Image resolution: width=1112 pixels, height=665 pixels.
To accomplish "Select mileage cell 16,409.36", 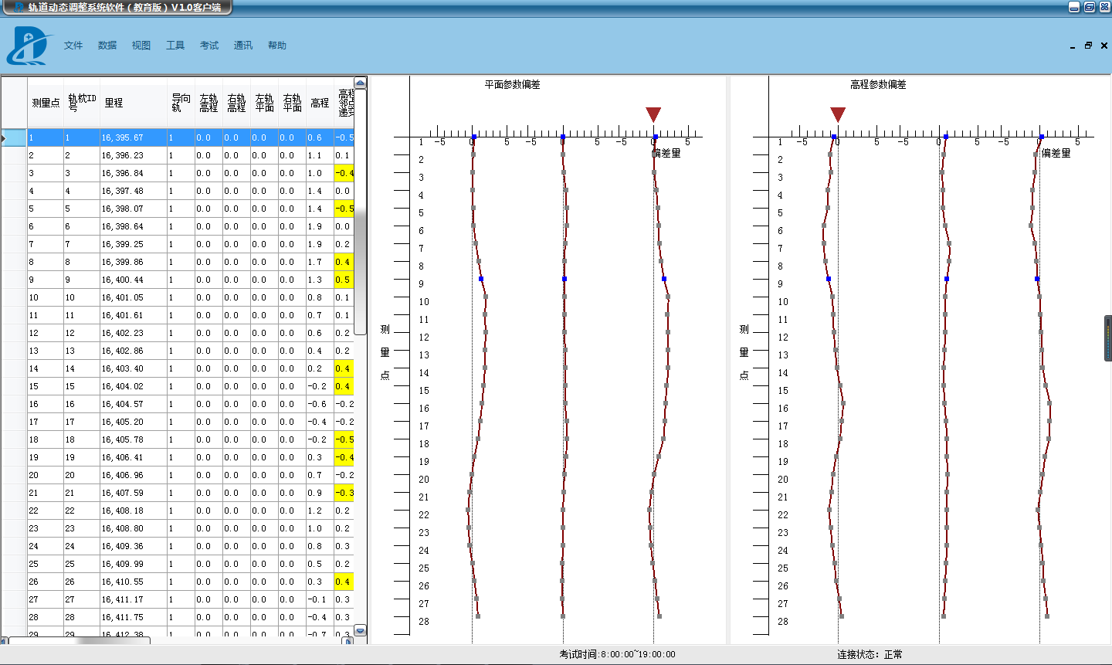I will click(134, 546).
